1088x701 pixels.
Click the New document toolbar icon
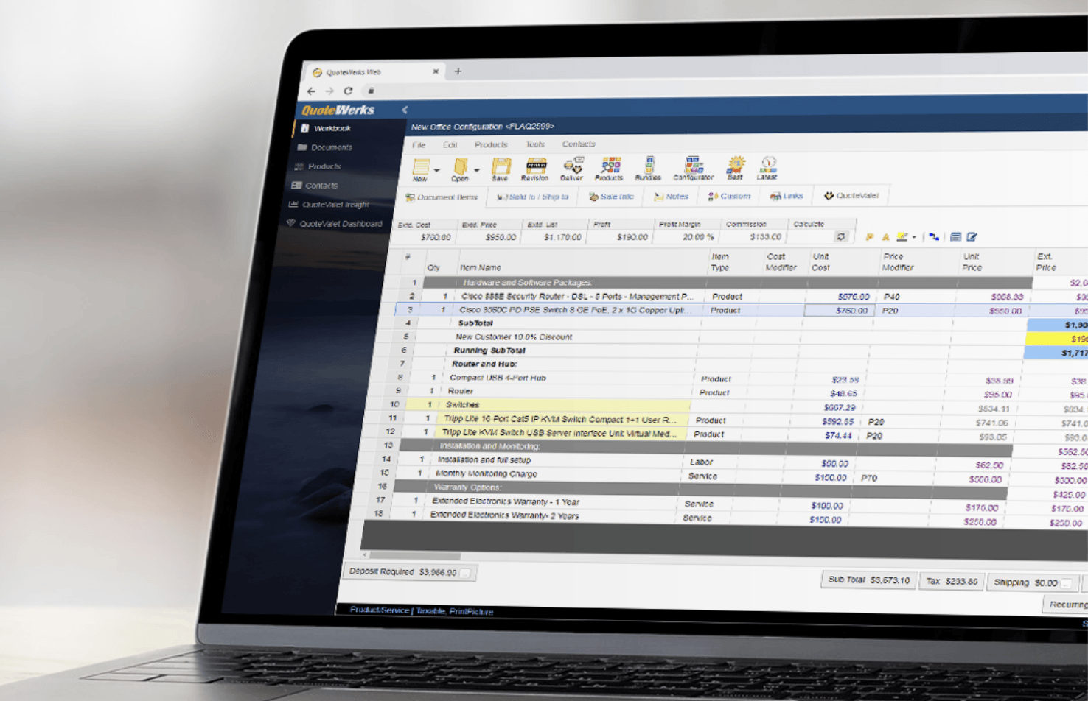click(x=420, y=169)
